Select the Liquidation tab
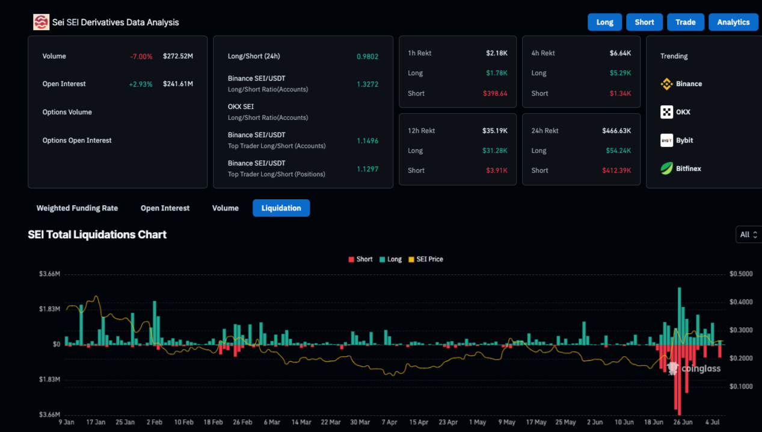 (x=281, y=208)
